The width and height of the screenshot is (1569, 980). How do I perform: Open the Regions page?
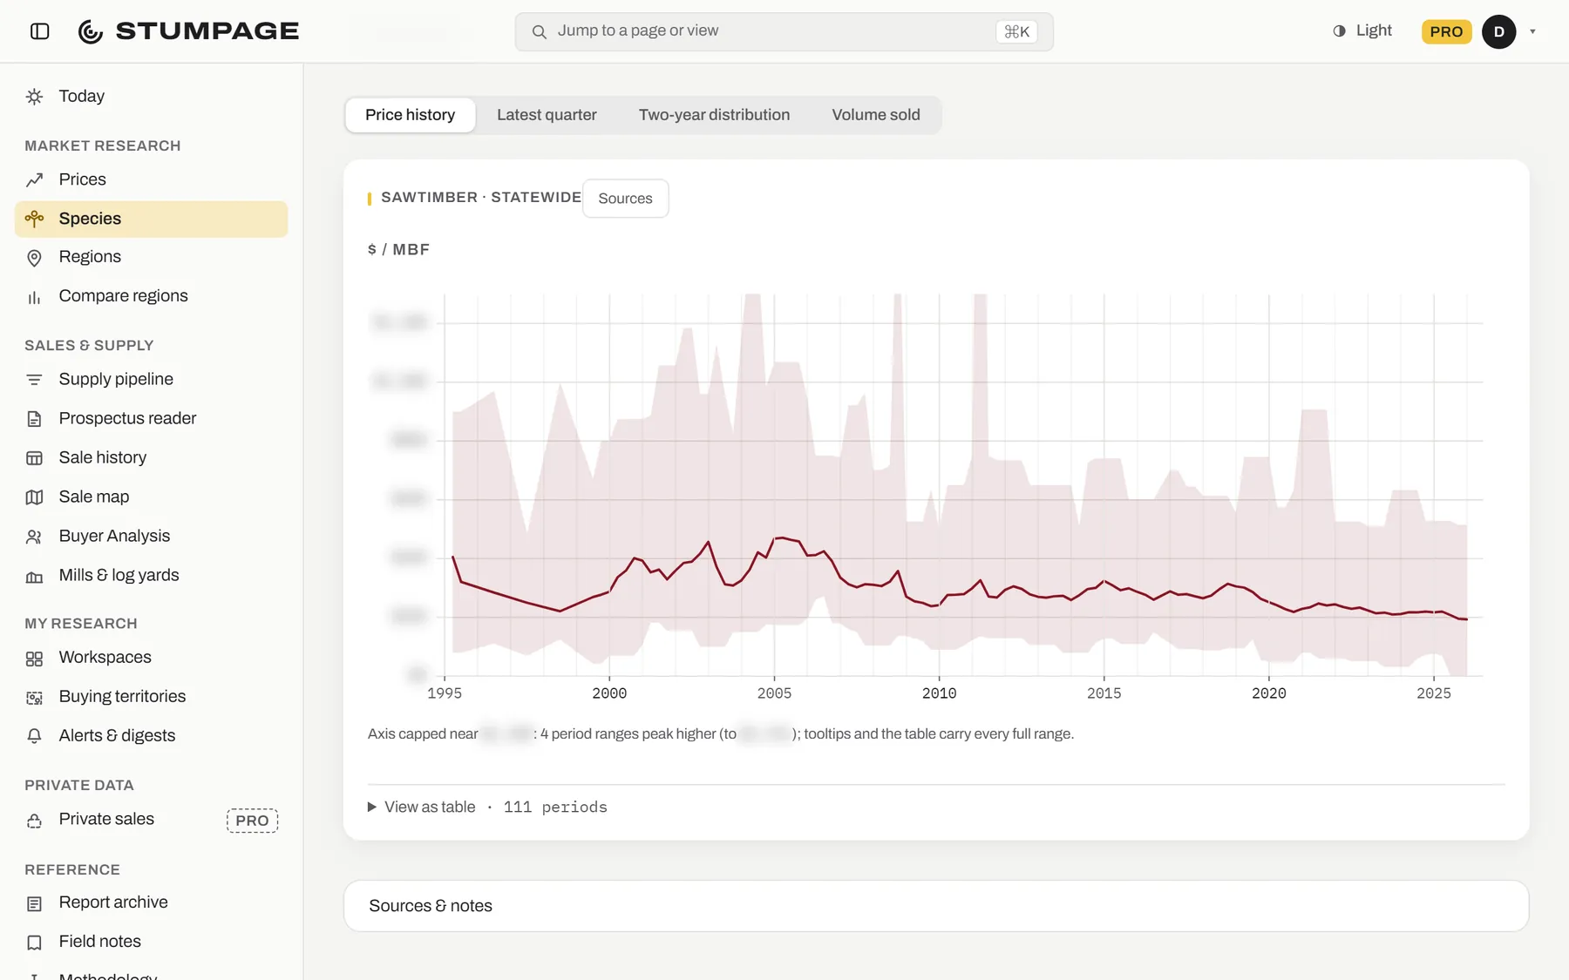[90, 257]
